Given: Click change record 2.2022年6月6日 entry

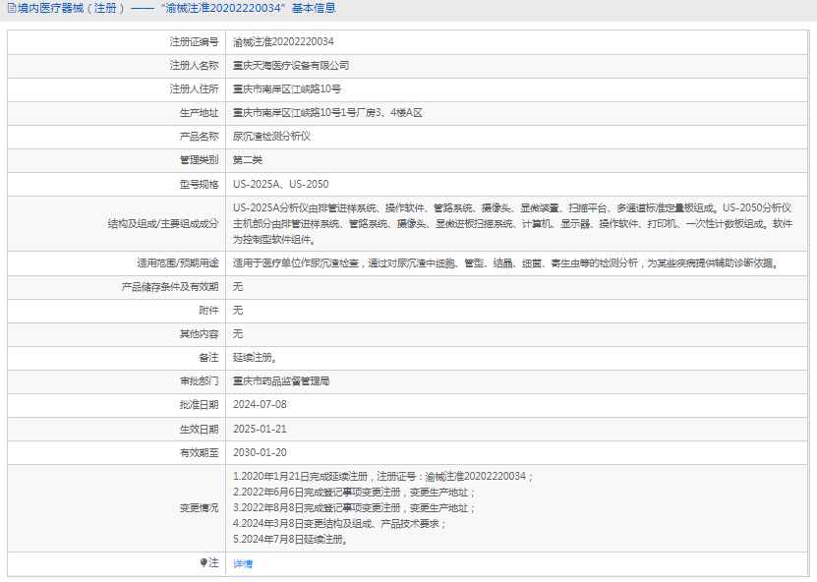Looking at the screenshot, I should click(x=353, y=492).
